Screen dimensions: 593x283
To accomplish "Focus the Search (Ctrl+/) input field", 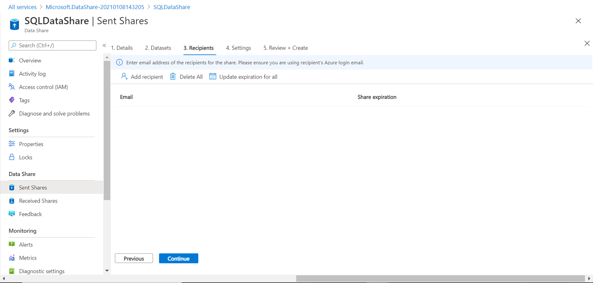I will click(x=52, y=45).
